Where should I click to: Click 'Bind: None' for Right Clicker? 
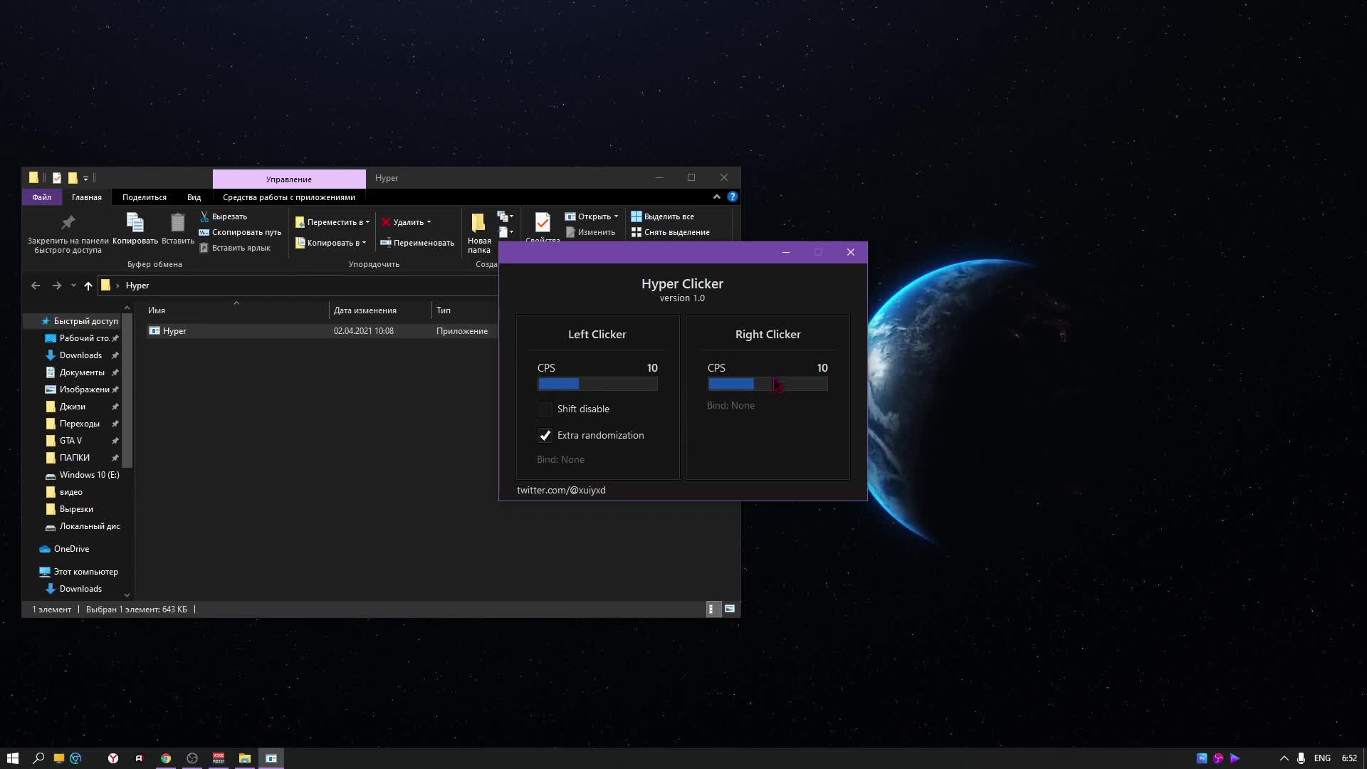tap(730, 404)
